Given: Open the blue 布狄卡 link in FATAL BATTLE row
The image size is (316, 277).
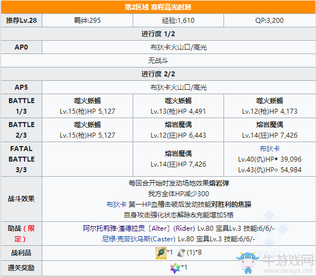Looking at the screenshot, I should click(269, 149).
